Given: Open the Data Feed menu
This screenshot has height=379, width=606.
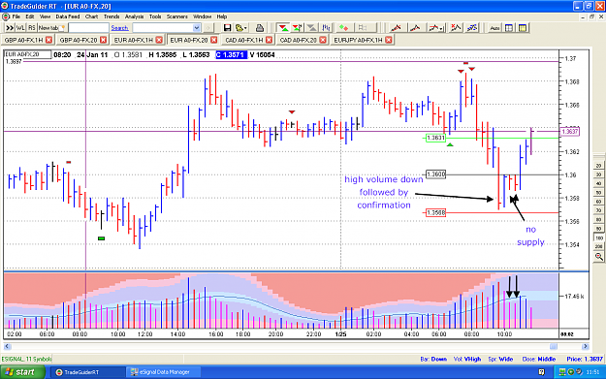Looking at the screenshot, I should click(68, 16).
